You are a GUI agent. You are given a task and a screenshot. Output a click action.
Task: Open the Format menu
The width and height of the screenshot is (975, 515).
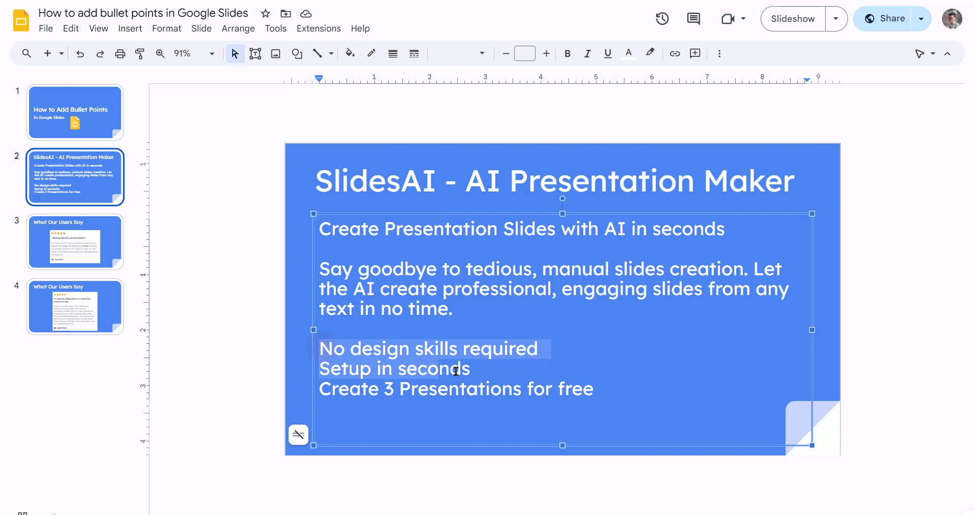[x=166, y=28]
